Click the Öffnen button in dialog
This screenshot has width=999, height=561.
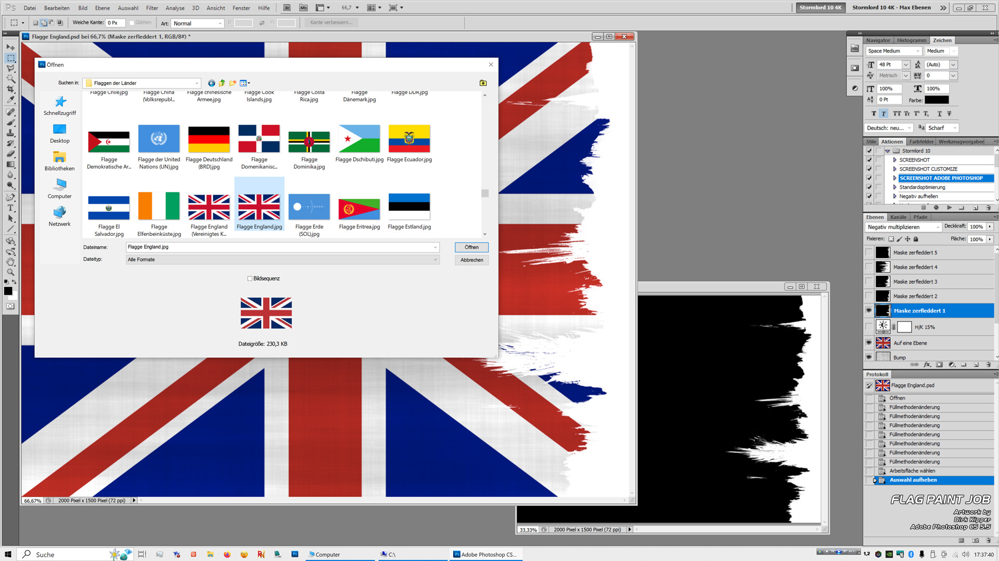(x=471, y=247)
